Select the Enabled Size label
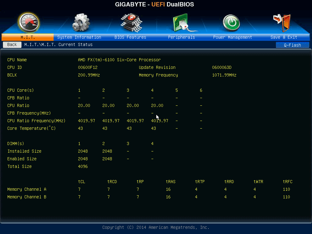 [22, 159]
